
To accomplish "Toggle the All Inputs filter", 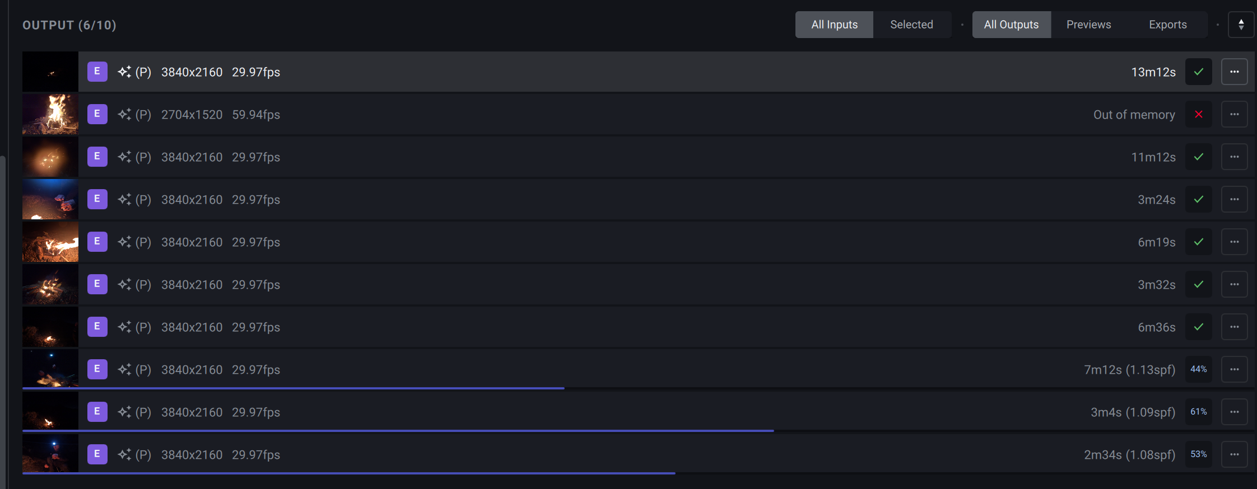I will pos(834,25).
